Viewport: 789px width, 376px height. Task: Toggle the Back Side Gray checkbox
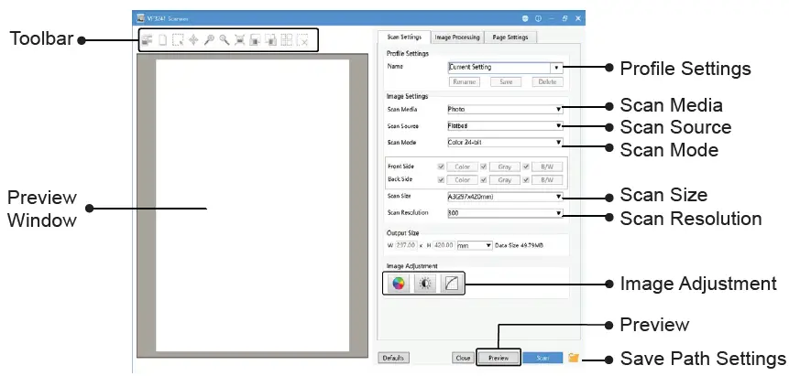[x=484, y=179]
